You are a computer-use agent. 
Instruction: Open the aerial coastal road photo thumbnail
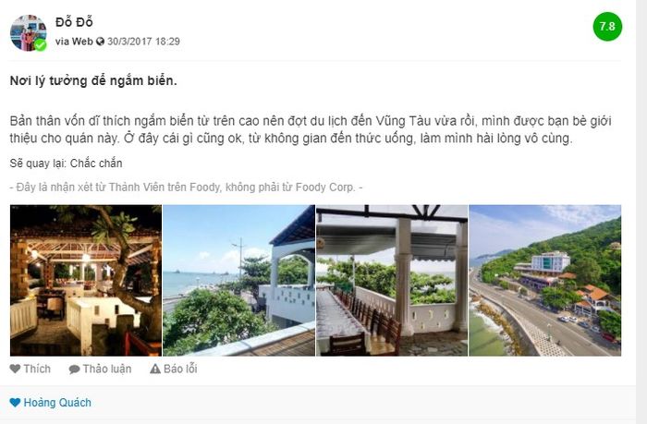point(544,281)
